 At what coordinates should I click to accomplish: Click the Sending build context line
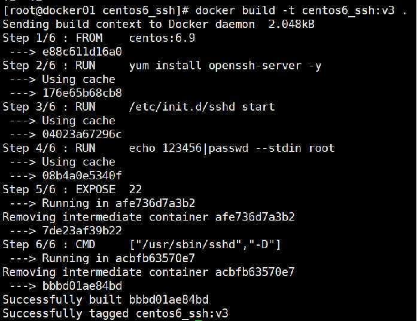159,24
